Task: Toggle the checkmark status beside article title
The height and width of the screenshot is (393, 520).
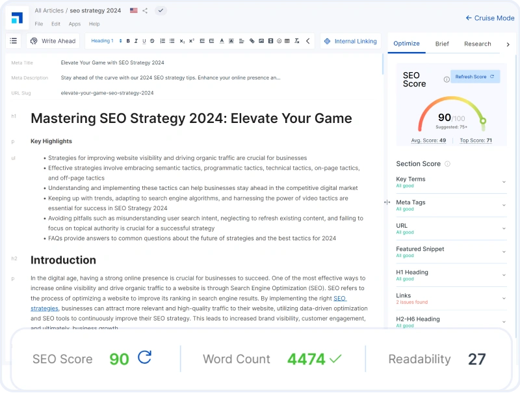Action: tap(161, 10)
